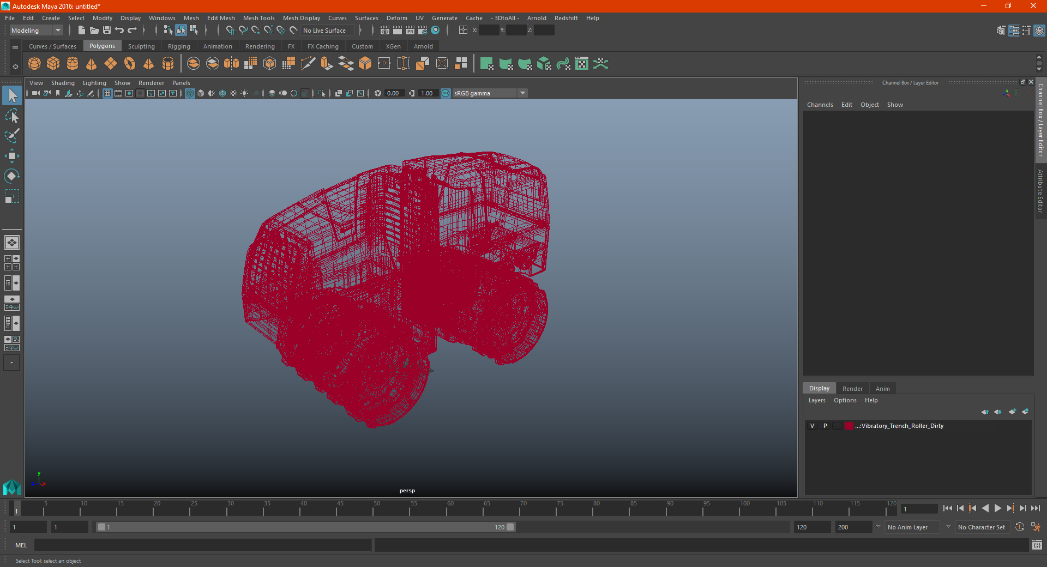The width and height of the screenshot is (1047, 567).
Task: Open the Modeling menu set dropdown
Action: pos(37,31)
